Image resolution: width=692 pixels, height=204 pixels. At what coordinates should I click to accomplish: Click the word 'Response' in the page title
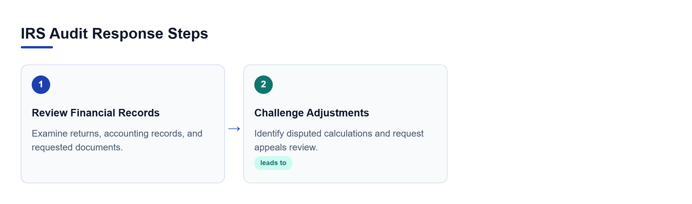[x=128, y=33]
